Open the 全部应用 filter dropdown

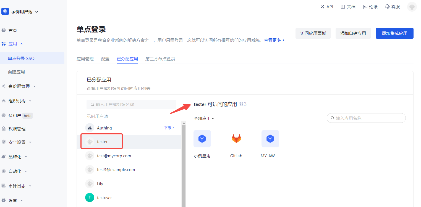204,119
